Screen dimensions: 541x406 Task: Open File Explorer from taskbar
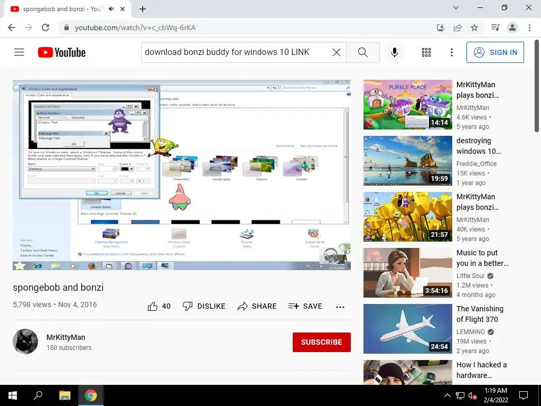[64, 395]
